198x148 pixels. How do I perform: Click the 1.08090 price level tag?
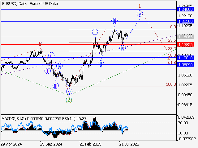(186, 65)
